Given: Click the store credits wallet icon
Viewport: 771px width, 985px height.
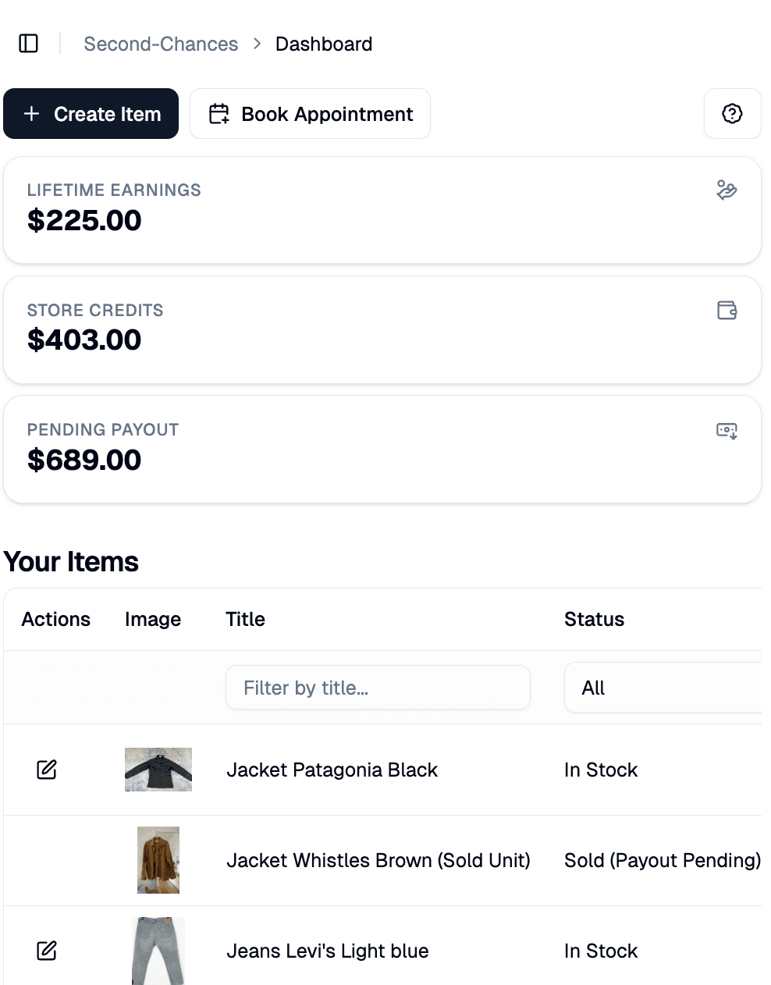Looking at the screenshot, I should pyautogui.click(x=727, y=311).
